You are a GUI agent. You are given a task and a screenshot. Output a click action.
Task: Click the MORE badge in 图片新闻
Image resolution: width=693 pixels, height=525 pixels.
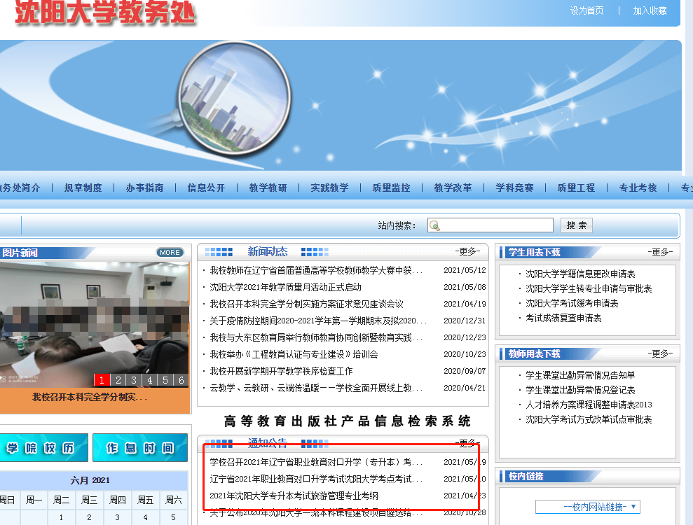170,253
